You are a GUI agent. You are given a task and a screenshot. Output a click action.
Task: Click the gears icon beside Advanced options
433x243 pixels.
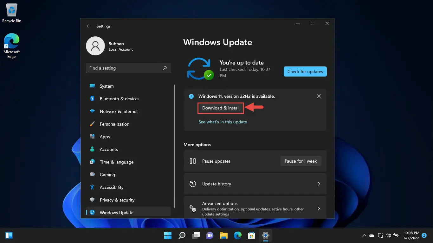coord(193,209)
